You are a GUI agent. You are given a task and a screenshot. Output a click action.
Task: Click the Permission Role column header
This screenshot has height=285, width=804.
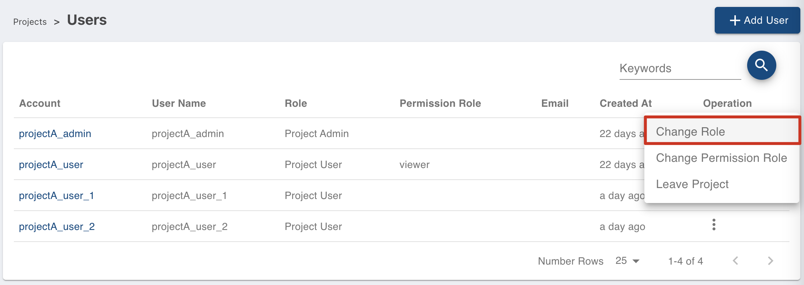440,104
